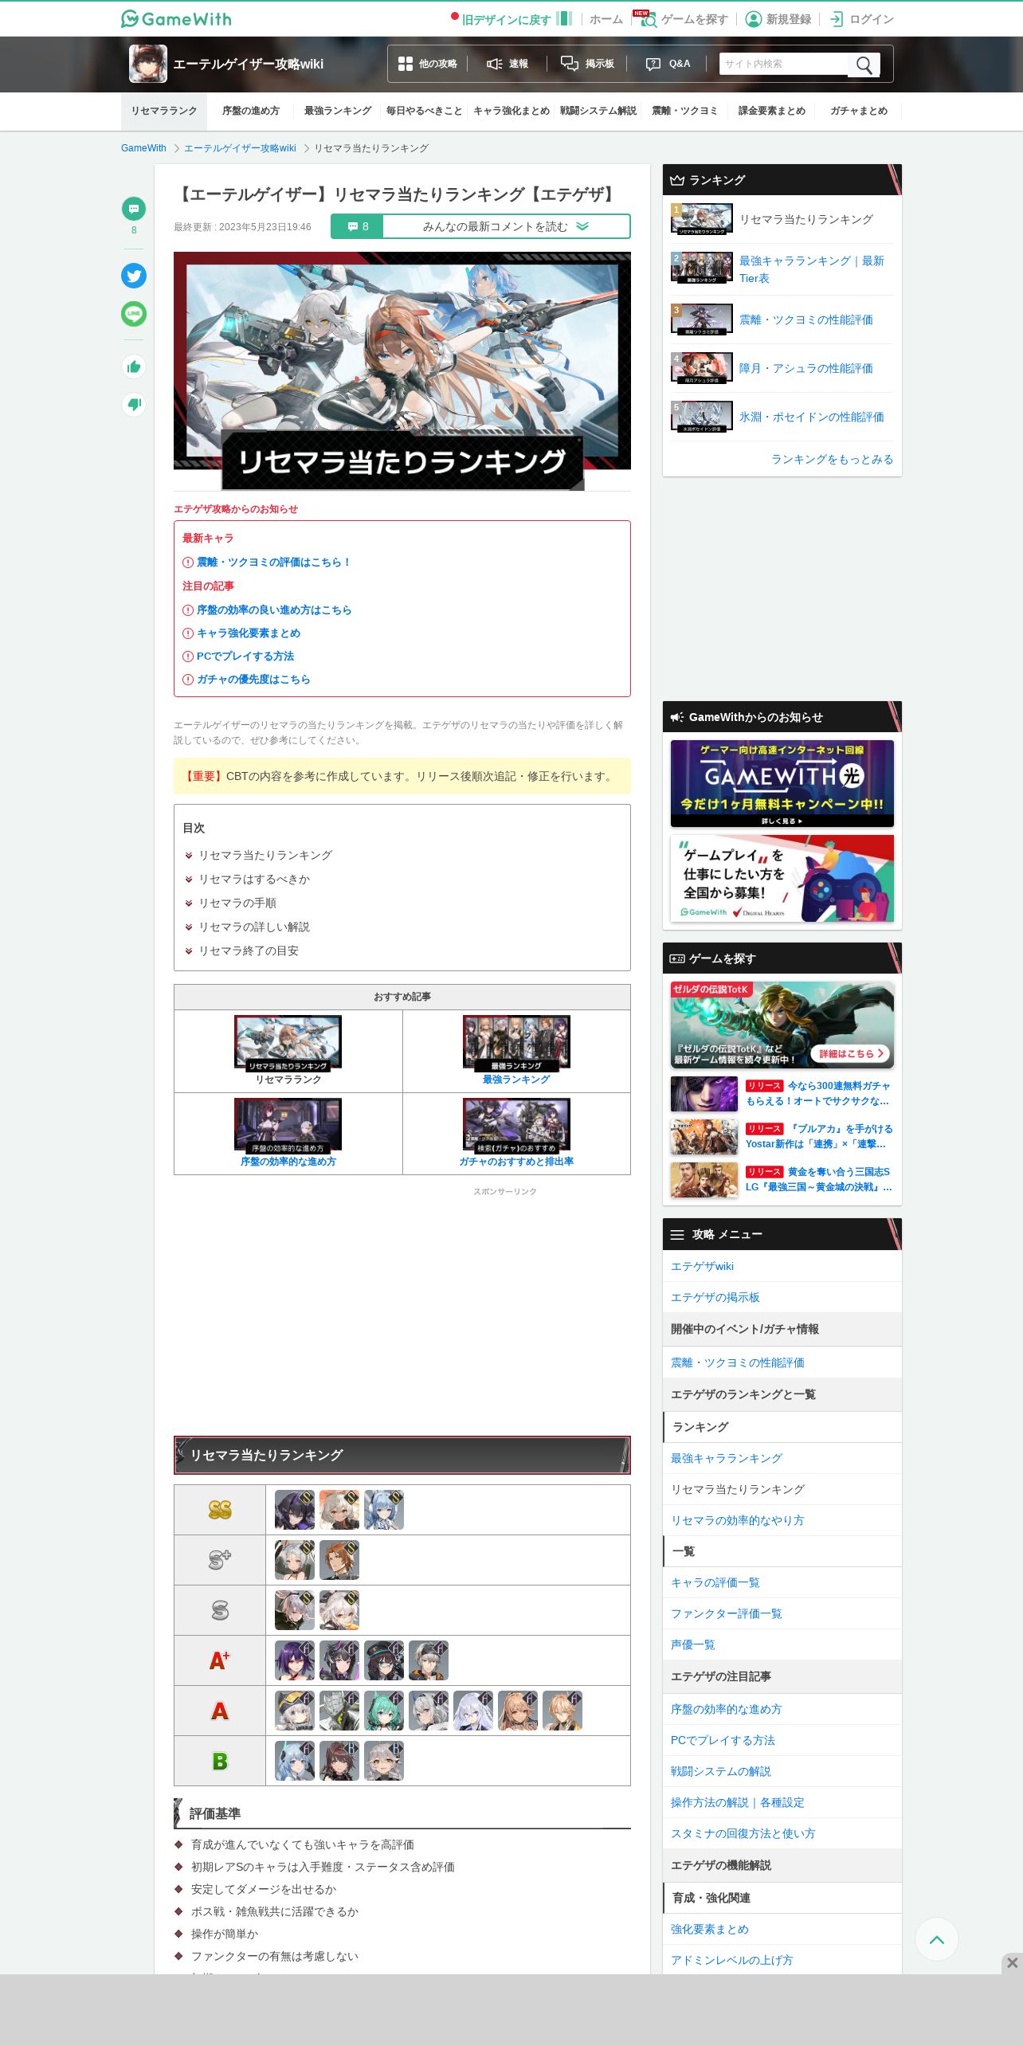The image size is (1023, 2046).
Task: Select the last A tier character icon
Action: [562, 1711]
